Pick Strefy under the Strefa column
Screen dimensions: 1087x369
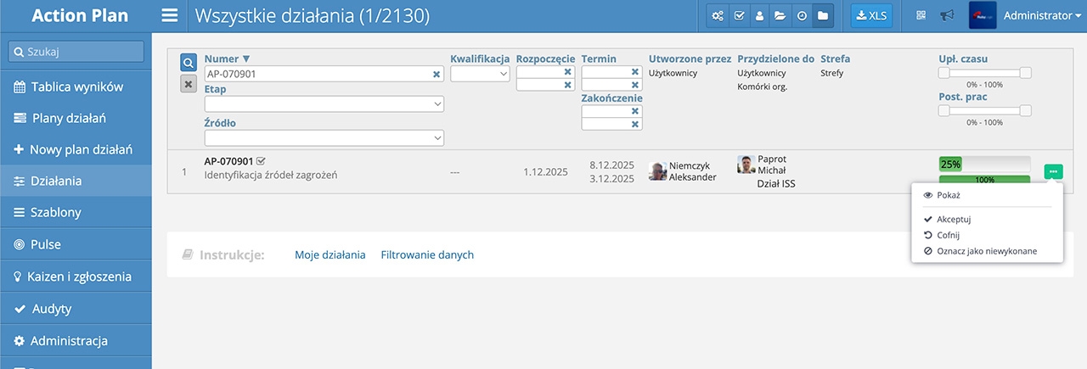(832, 73)
